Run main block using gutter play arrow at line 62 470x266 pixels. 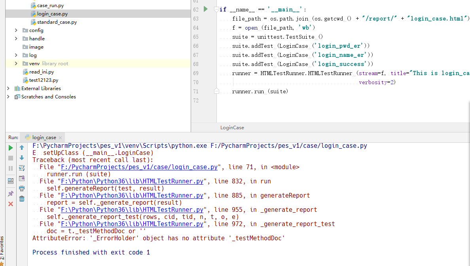[206, 9]
